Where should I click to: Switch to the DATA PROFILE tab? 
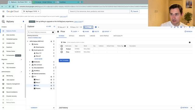tap(104, 36)
